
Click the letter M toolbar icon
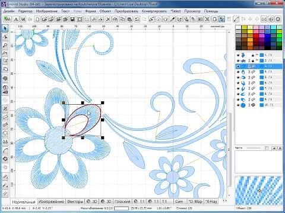23,20
